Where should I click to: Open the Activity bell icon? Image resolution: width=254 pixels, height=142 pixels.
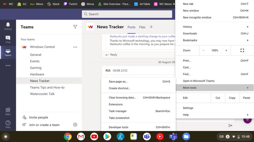tap(8, 26)
